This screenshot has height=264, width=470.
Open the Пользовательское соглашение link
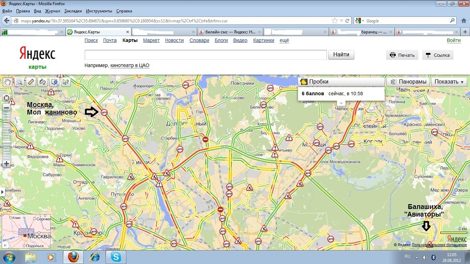pyautogui.click(x=439, y=245)
